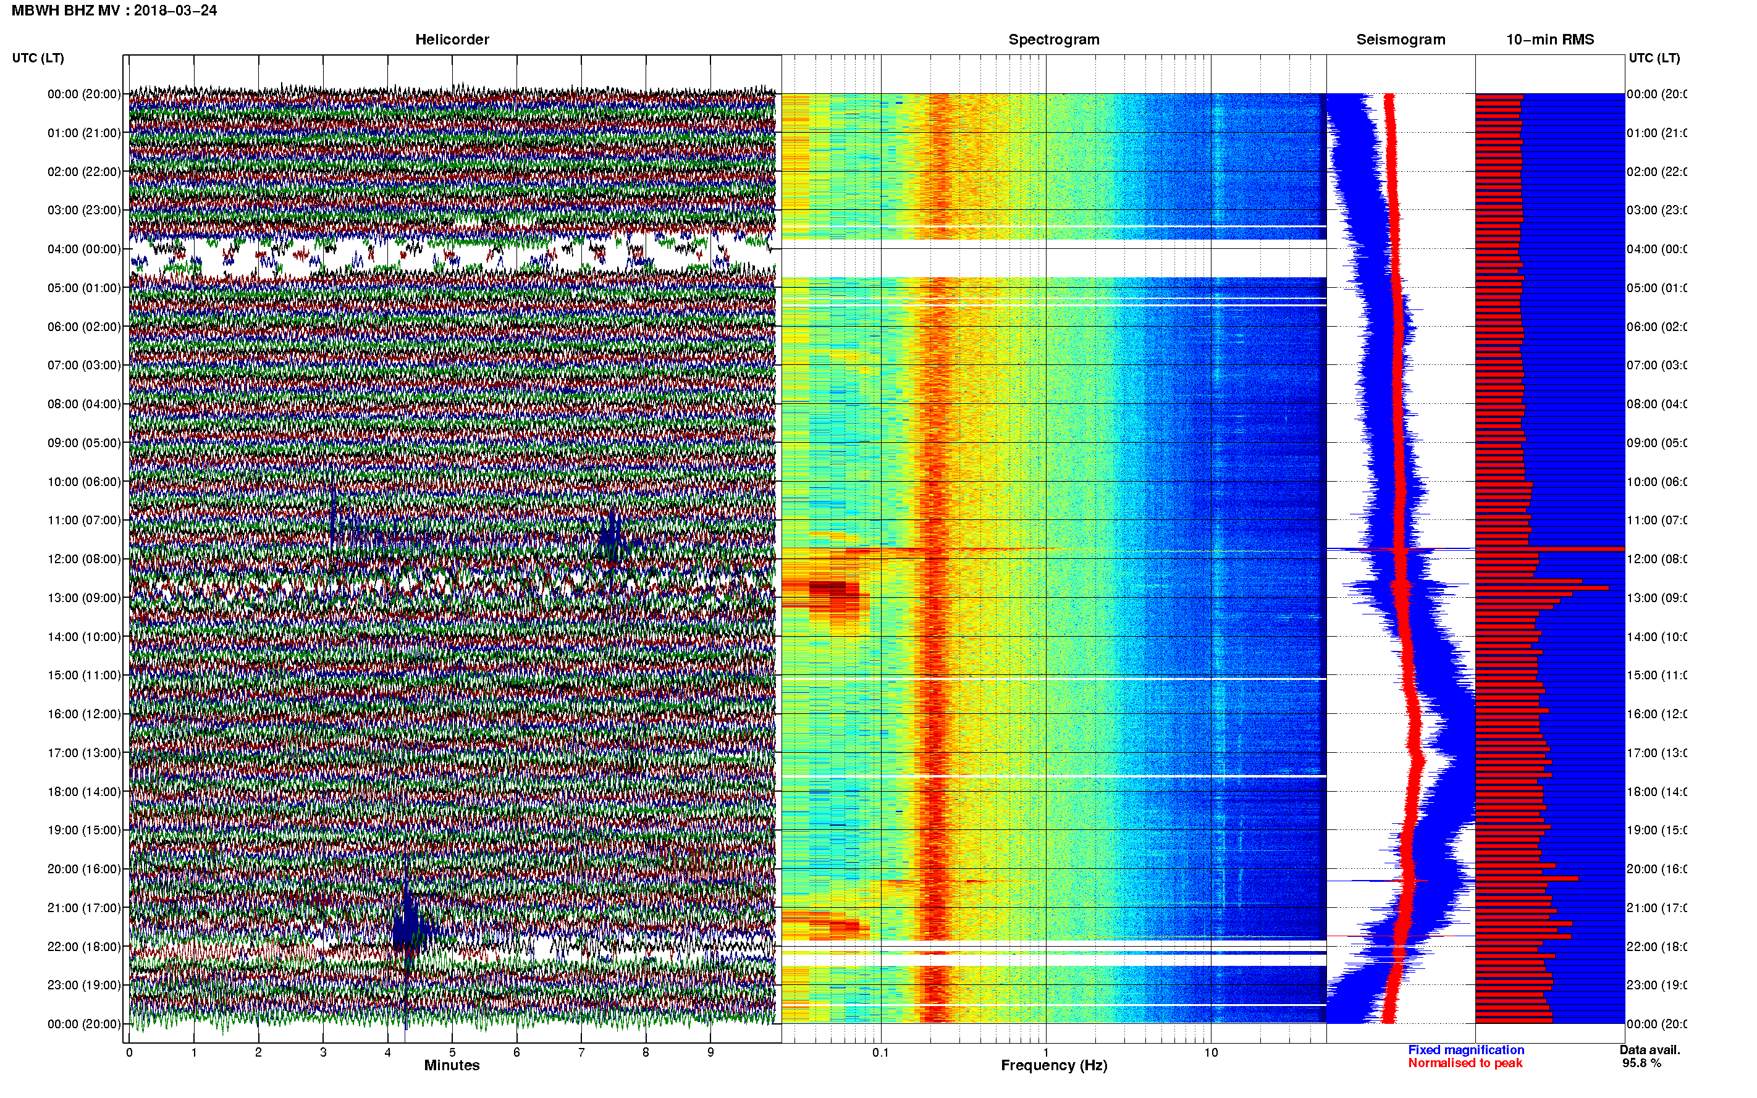This screenshot has height=1098, width=1757.
Task: Click the '9' tick on the Minutes axis
Action: pyautogui.click(x=710, y=1052)
